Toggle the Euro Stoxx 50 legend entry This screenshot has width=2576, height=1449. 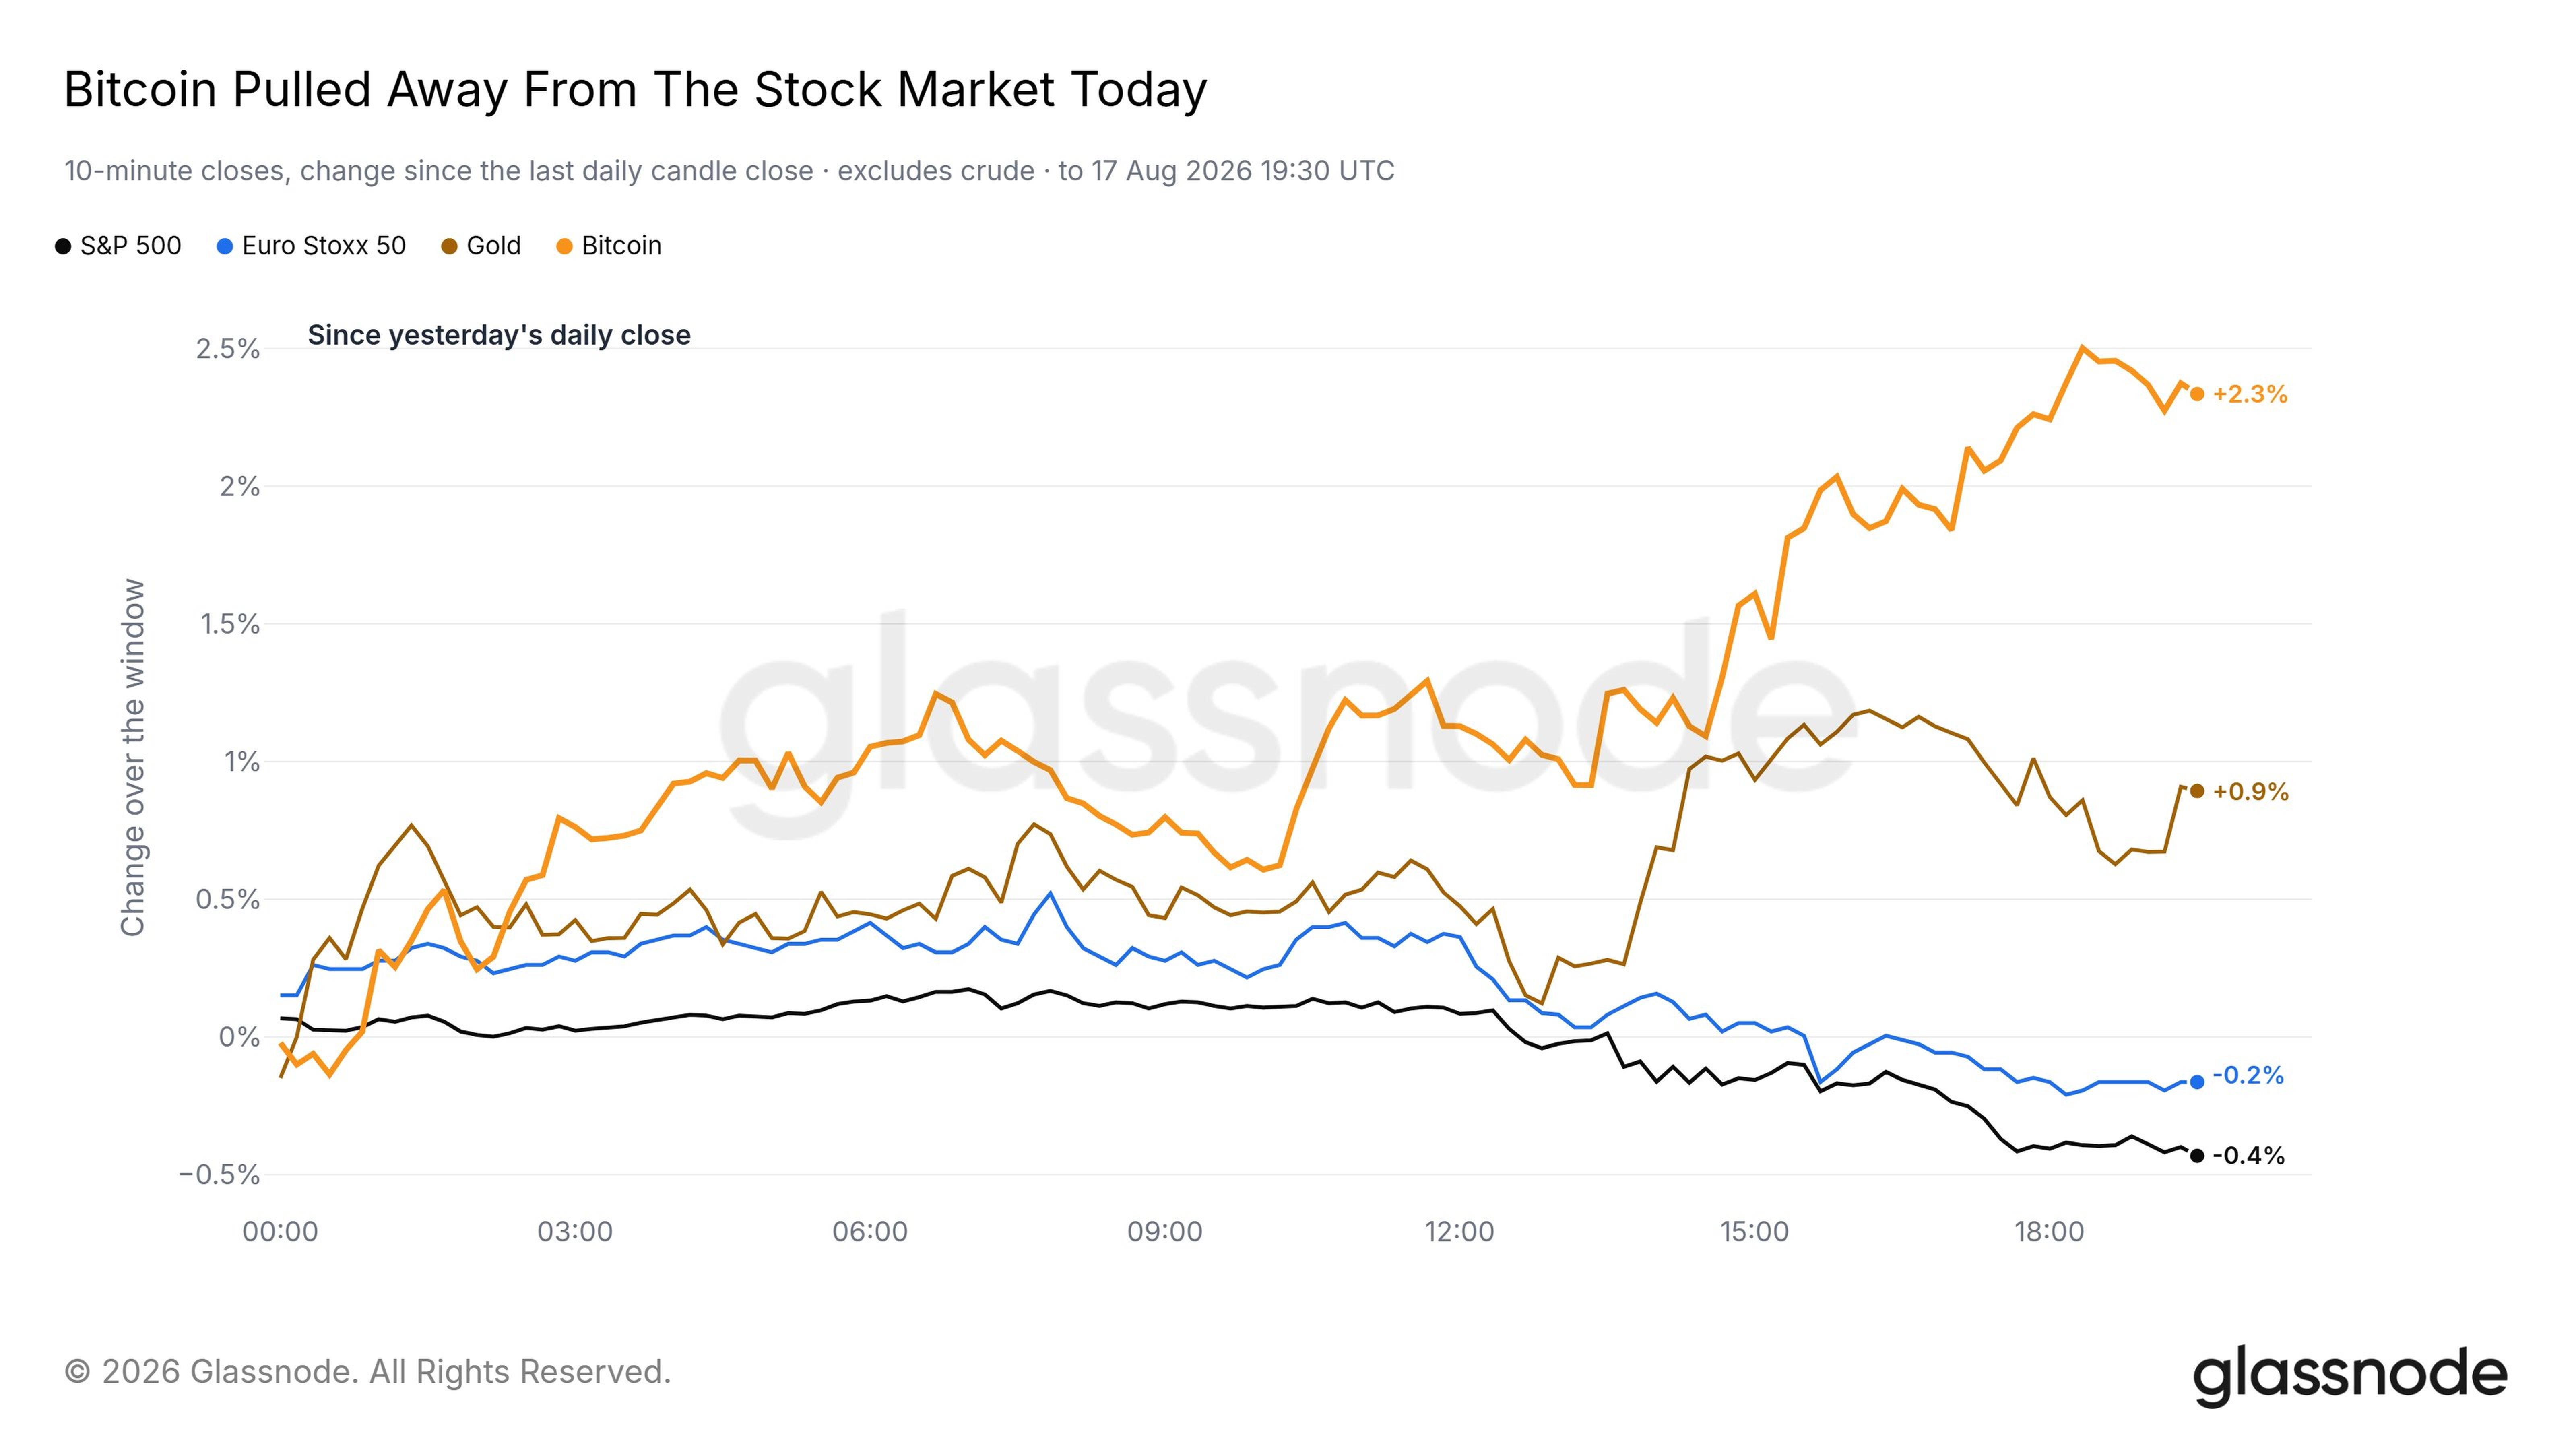(311, 246)
